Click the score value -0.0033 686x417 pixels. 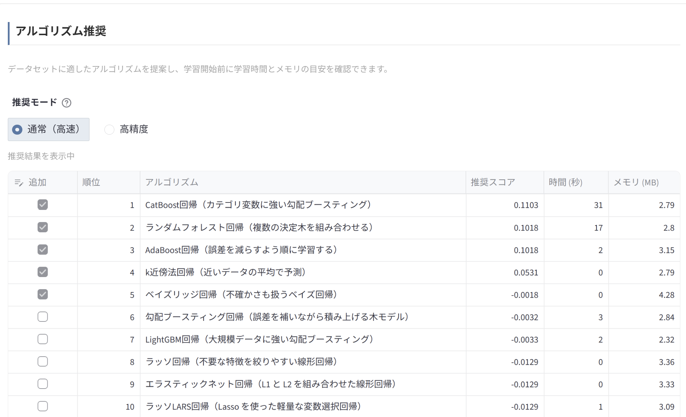[x=524, y=340]
